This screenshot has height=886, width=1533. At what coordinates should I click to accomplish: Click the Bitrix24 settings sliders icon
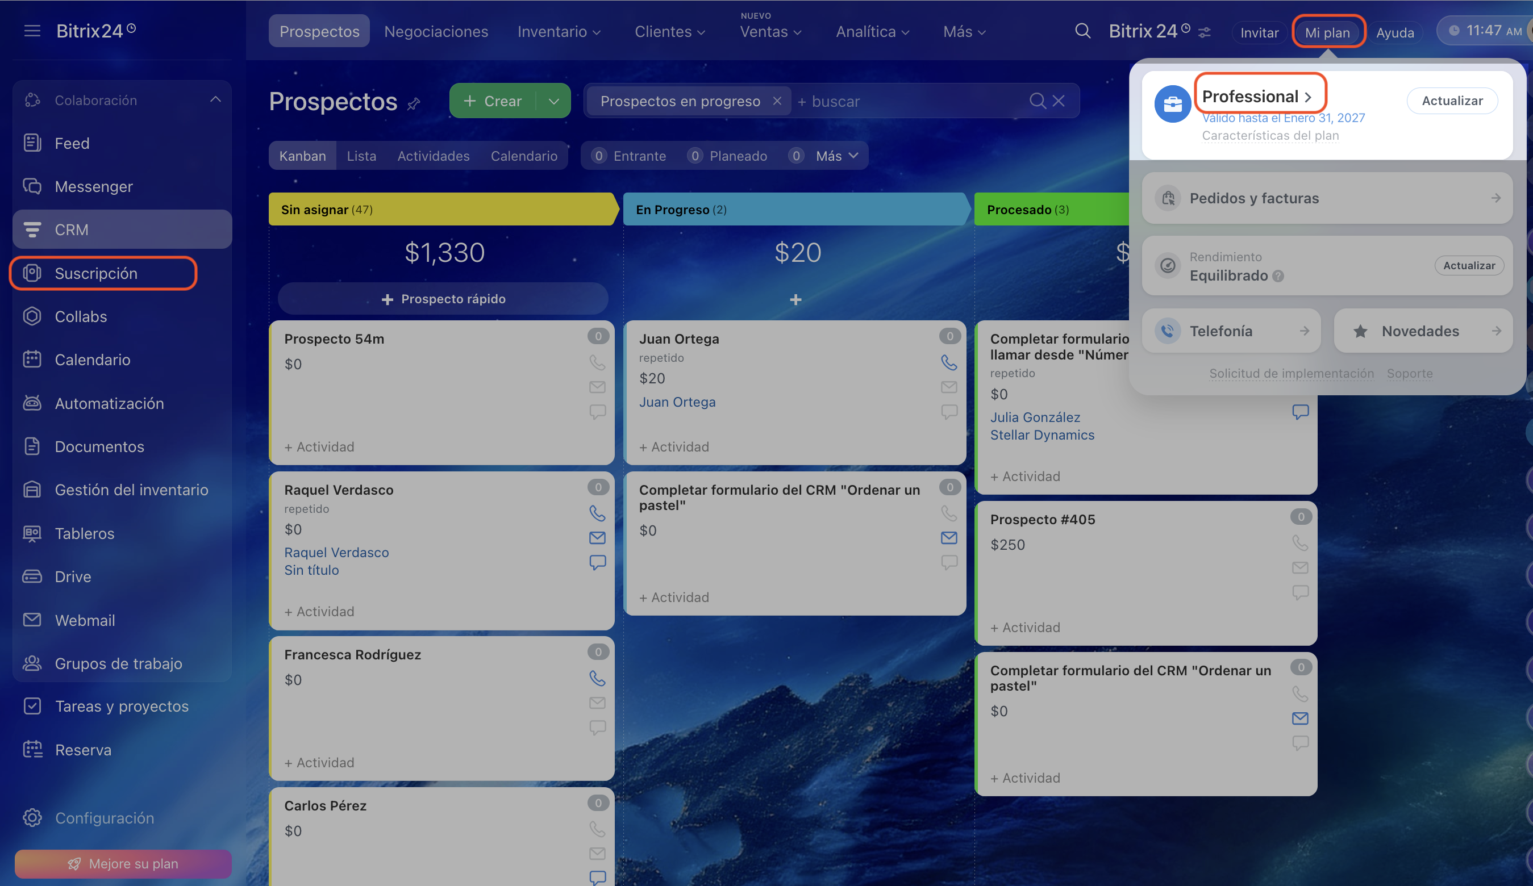coord(1205,32)
